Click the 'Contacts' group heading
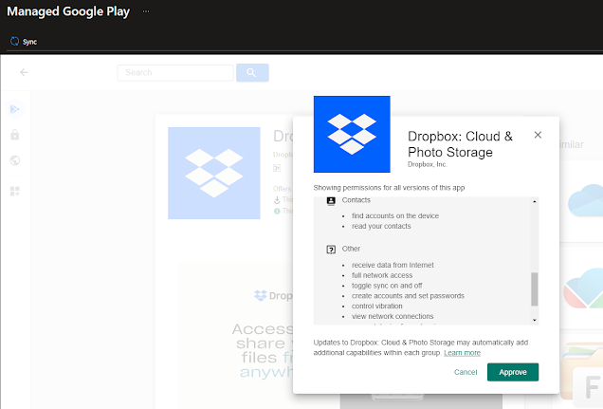The image size is (603, 409). (356, 200)
